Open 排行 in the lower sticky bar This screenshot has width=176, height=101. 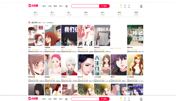tap(61, 99)
